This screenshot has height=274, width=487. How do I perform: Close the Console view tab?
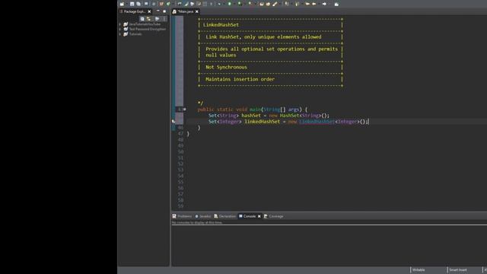tap(259, 216)
